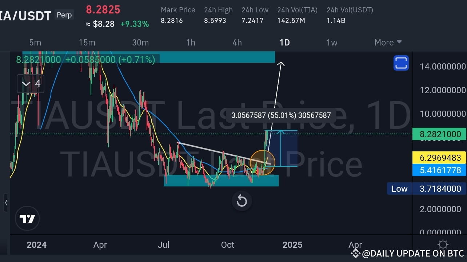
Task: Select the blue MA label 5.4161778 swatch
Action: pos(439,170)
